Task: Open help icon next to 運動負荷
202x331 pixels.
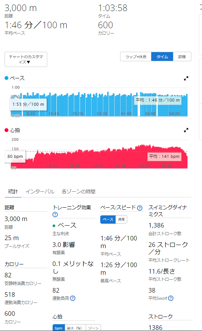Action: click(x=72, y=298)
